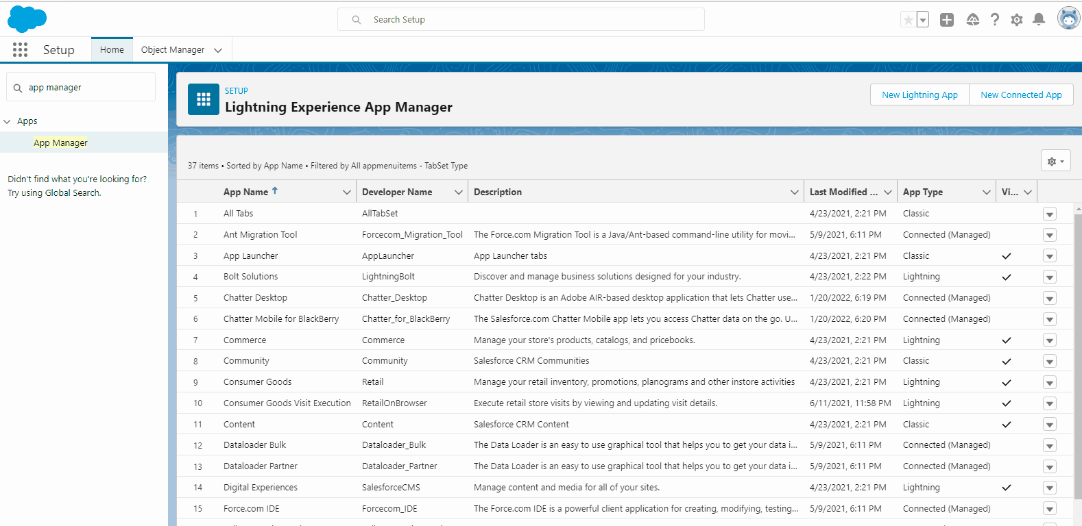Open row actions for Chatter Mobile for BlackBerry
Viewport: 1082px width, 526px height.
(x=1049, y=319)
